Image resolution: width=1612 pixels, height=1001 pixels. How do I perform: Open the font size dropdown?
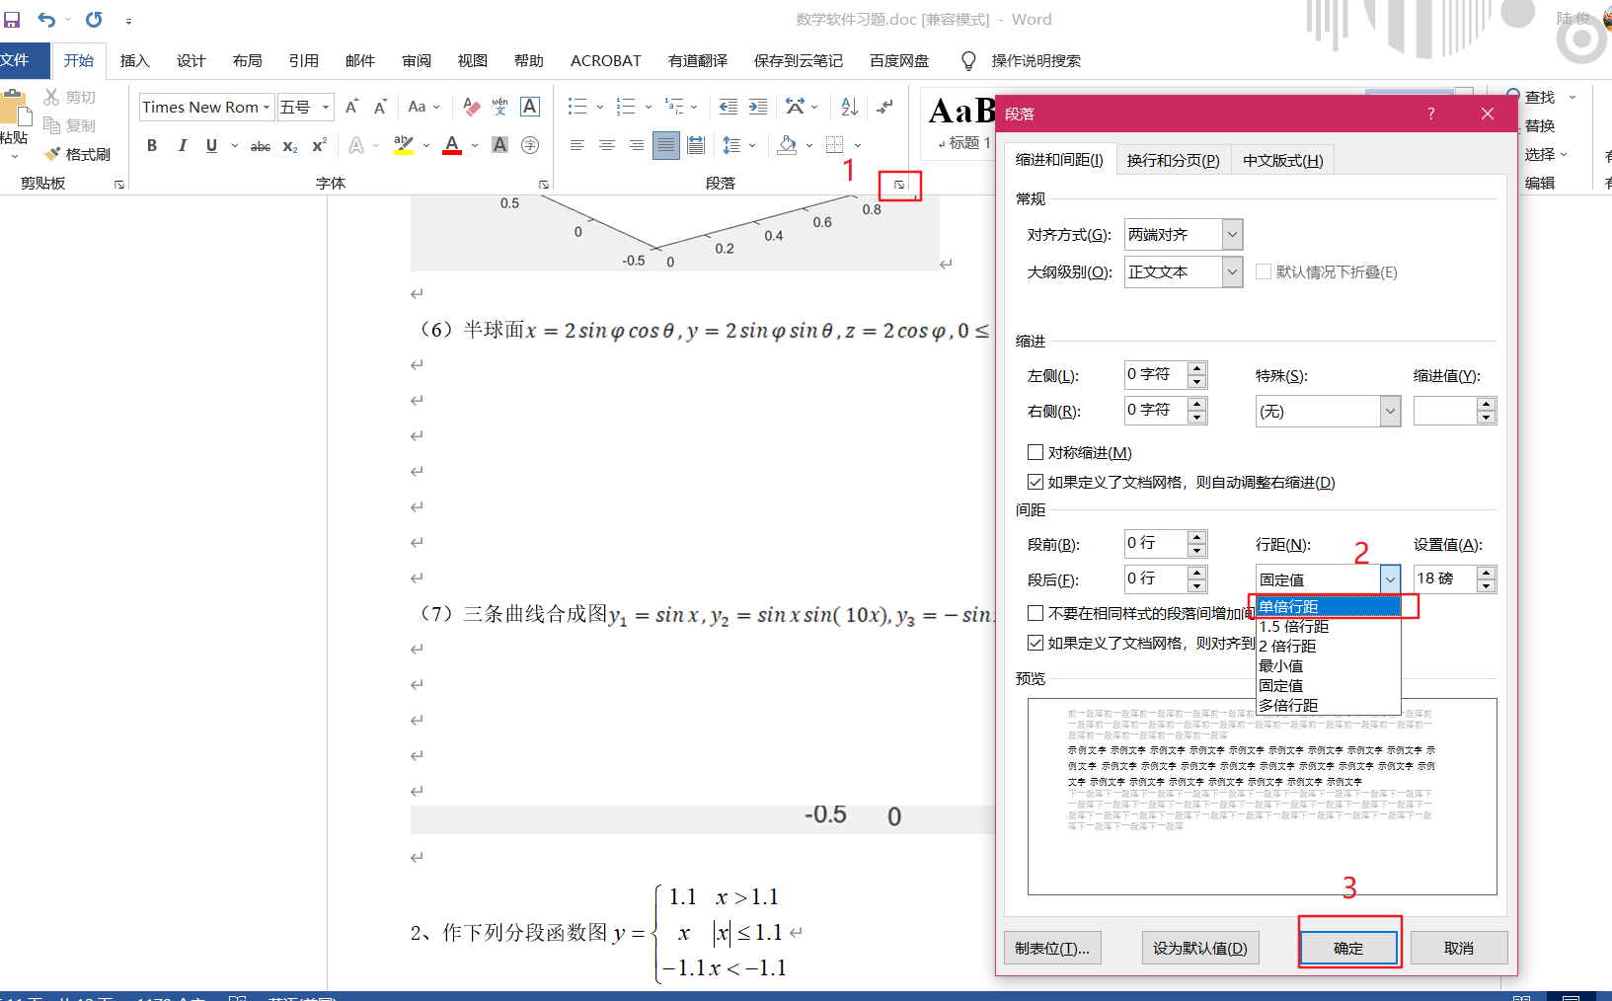(326, 107)
